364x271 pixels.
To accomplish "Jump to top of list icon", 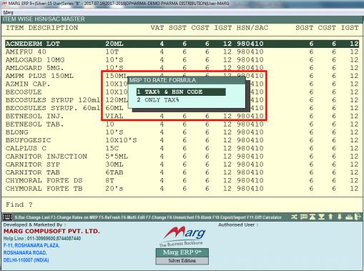I will coord(313,217).
